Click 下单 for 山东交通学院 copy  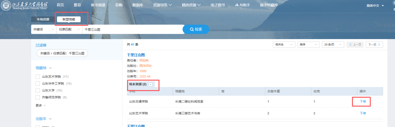click(363, 102)
